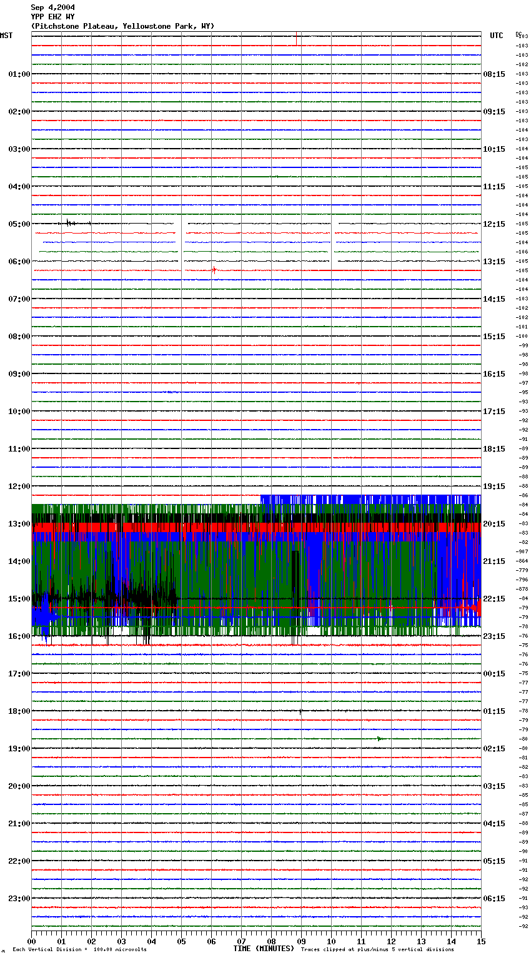The width and height of the screenshot is (531, 958).
Task: Click the 17:15 UTC time label
Action: click(x=494, y=412)
